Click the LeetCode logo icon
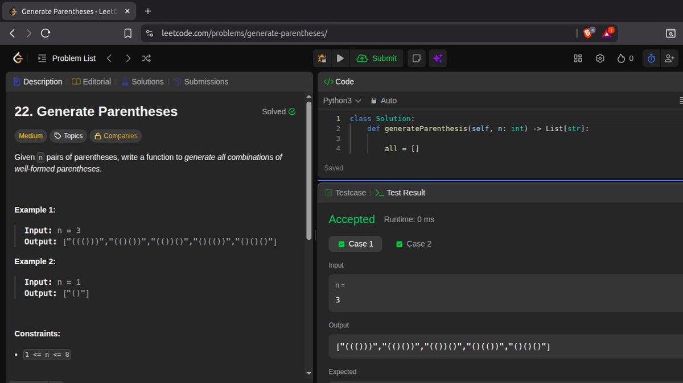 pyautogui.click(x=18, y=58)
